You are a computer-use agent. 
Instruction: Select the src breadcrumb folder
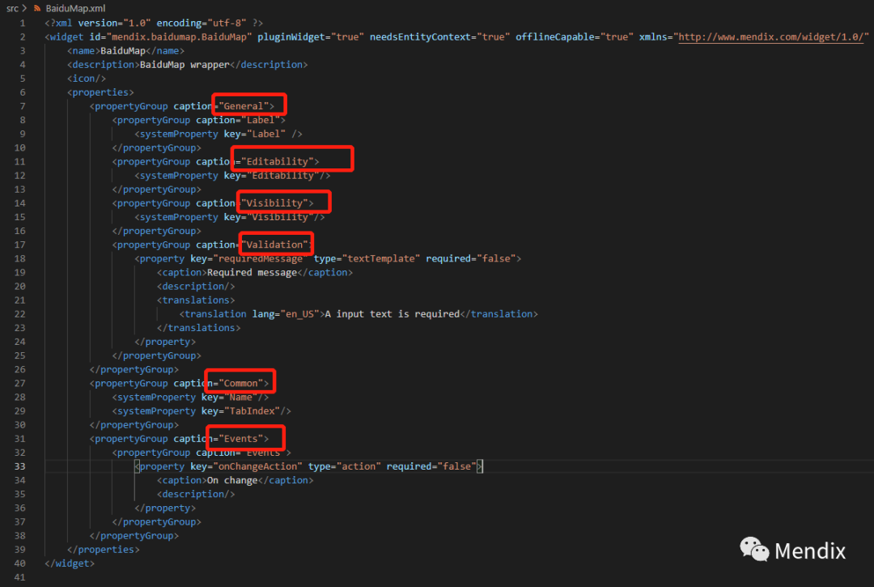12,8
